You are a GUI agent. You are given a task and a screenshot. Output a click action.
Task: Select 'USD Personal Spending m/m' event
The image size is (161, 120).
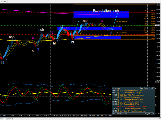131,97
